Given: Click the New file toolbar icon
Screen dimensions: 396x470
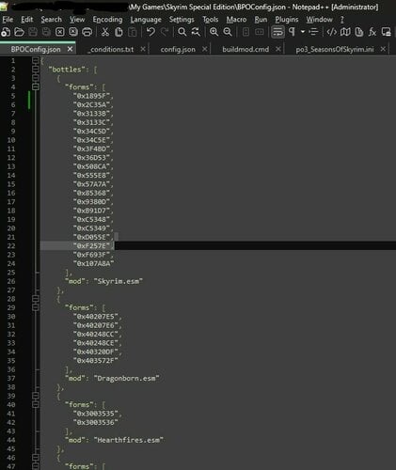Looking at the screenshot, I should click(6, 32).
